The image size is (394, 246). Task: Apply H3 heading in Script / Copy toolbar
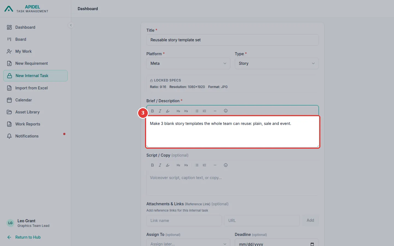coord(186,165)
